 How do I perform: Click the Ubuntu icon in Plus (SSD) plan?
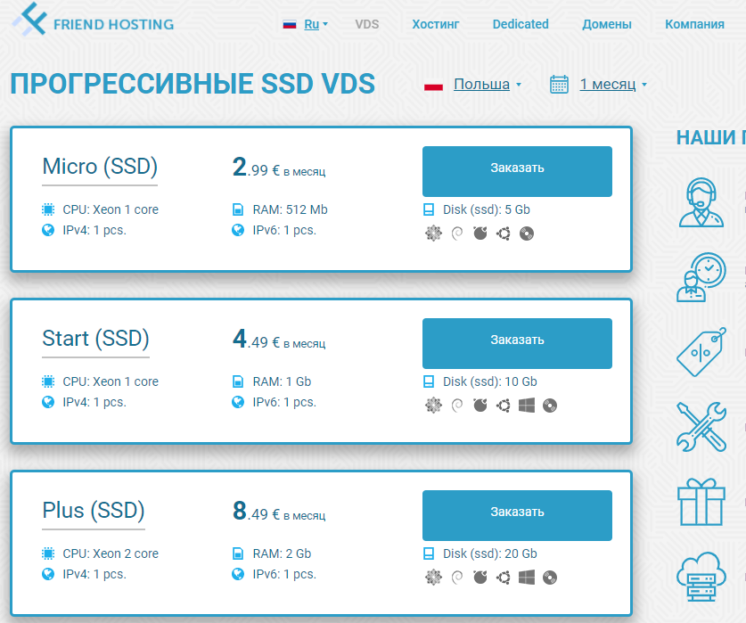pos(504,578)
